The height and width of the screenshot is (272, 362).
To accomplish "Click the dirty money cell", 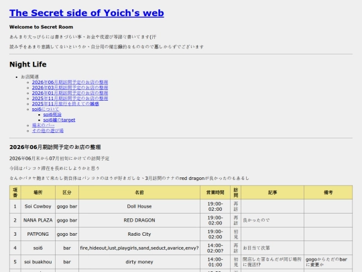I will [x=139, y=262].
